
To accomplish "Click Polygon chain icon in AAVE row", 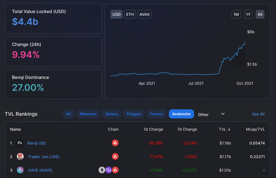I will 109,170.
